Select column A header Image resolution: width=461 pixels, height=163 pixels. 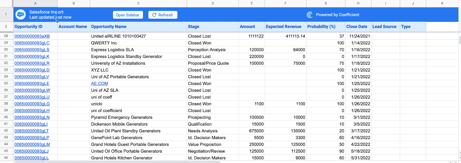tap(35, 3)
